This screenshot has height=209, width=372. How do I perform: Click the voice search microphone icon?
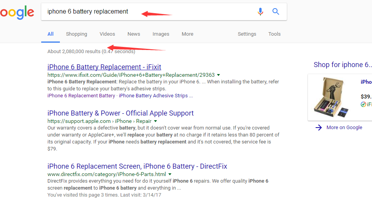(260, 12)
